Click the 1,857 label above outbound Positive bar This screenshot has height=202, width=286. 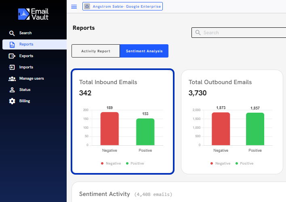pos(255,108)
